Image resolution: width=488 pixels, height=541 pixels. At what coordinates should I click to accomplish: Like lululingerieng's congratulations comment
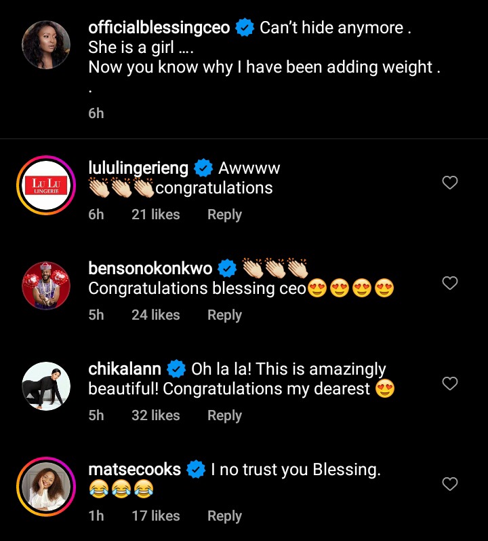click(449, 183)
